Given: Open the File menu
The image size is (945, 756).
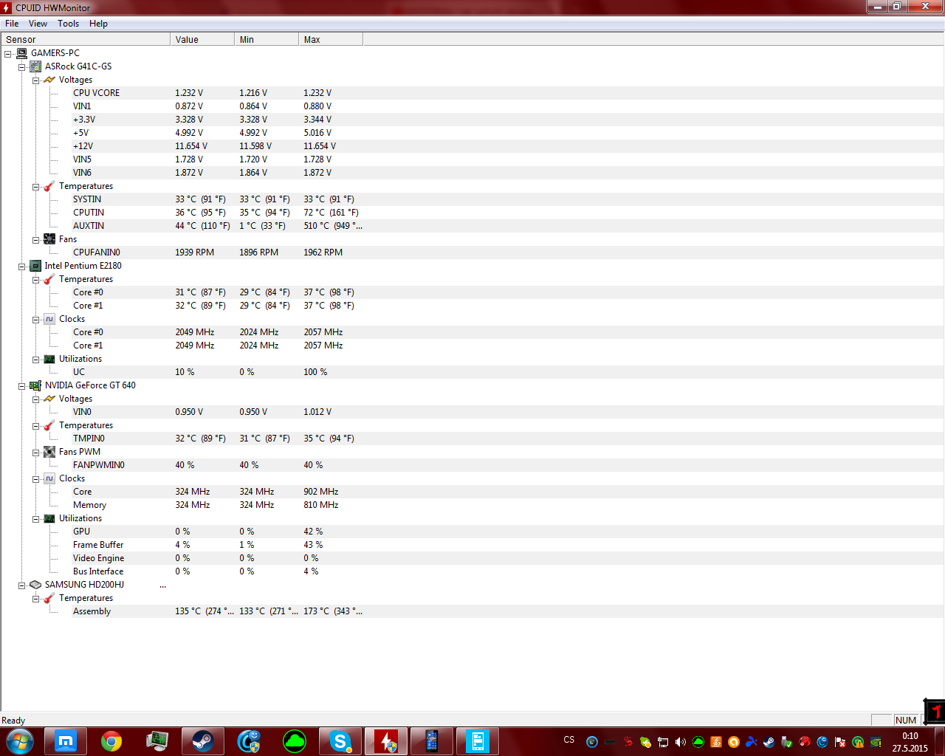Looking at the screenshot, I should click(12, 24).
